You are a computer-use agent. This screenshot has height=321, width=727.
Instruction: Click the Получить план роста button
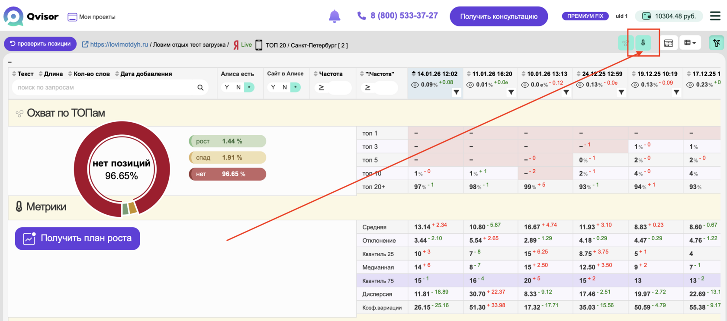coord(77,238)
